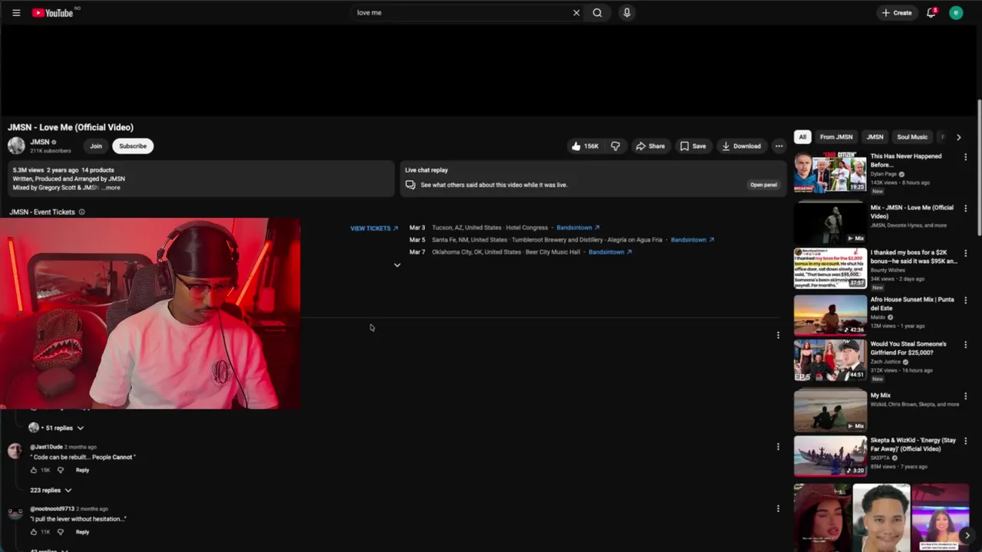The height and width of the screenshot is (552, 982).
Task: Click the page vertical scrollbar
Action: (x=979, y=169)
